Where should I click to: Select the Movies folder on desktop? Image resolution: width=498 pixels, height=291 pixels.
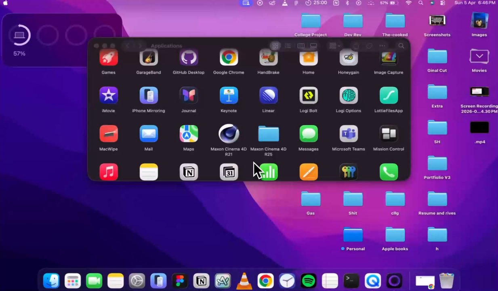point(479,57)
